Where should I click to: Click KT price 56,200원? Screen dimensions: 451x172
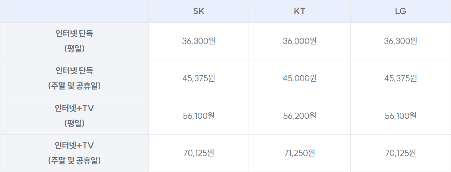[x=300, y=116]
